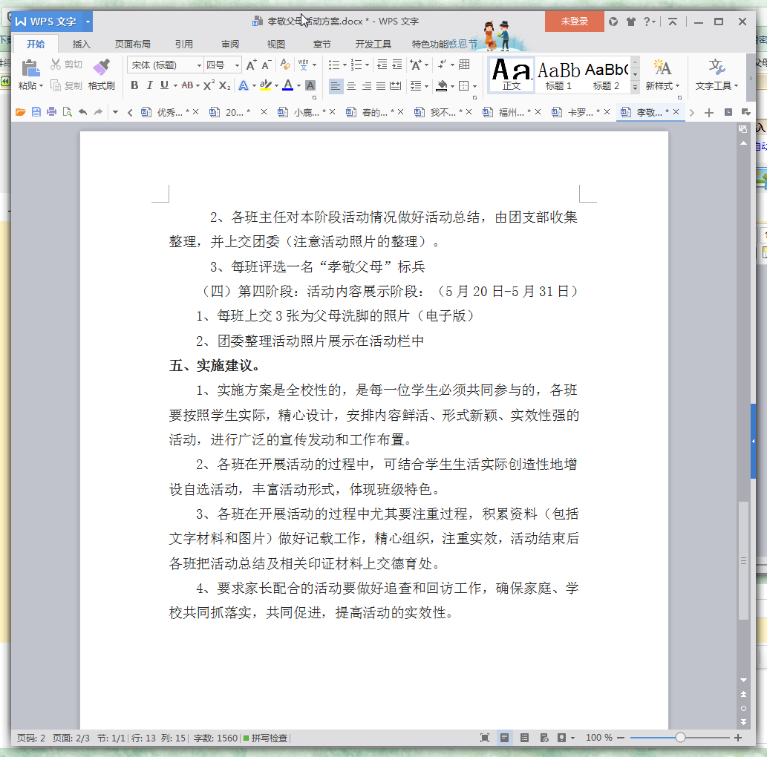Viewport: 767px width, 757px height.
Task: Select 标题 1 style
Action: [x=558, y=75]
